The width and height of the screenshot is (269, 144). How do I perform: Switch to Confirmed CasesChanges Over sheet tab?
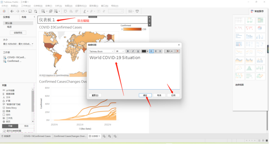(x=70, y=136)
